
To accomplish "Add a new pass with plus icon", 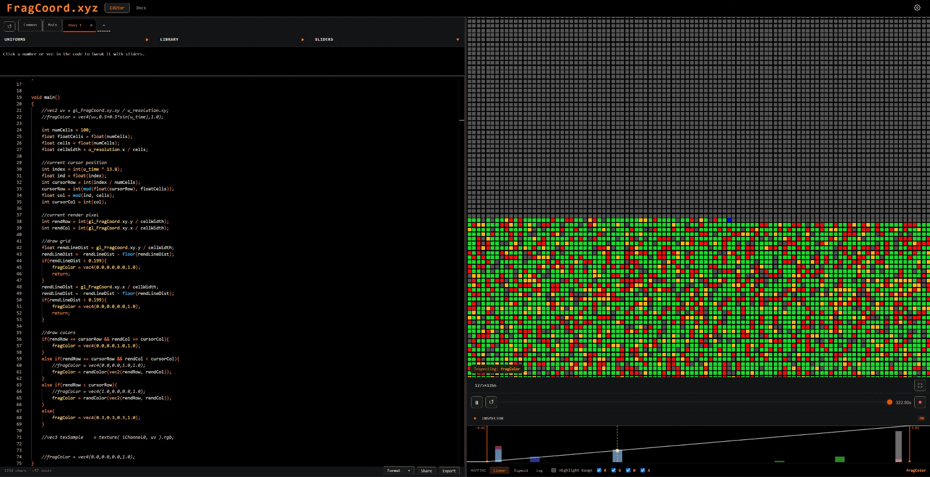I will [x=104, y=26].
